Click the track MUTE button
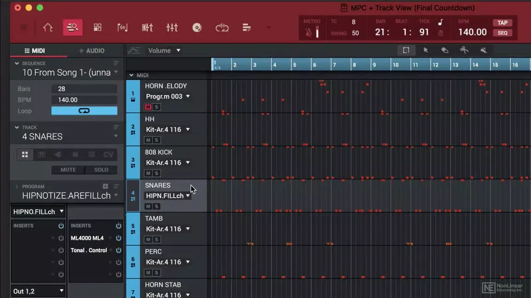531x298 pixels. tap(68, 170)
